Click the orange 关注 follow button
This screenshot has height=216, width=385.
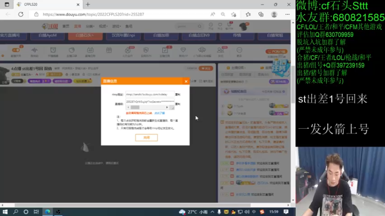point(206,69)
